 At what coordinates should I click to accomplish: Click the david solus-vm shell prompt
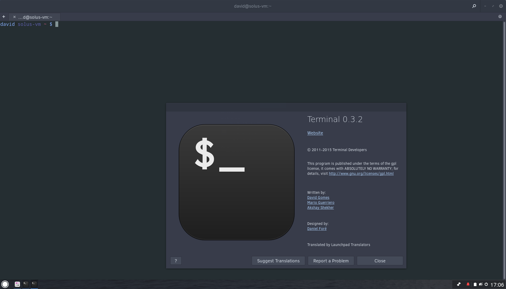pyautogui.click(x=26, y=24)
